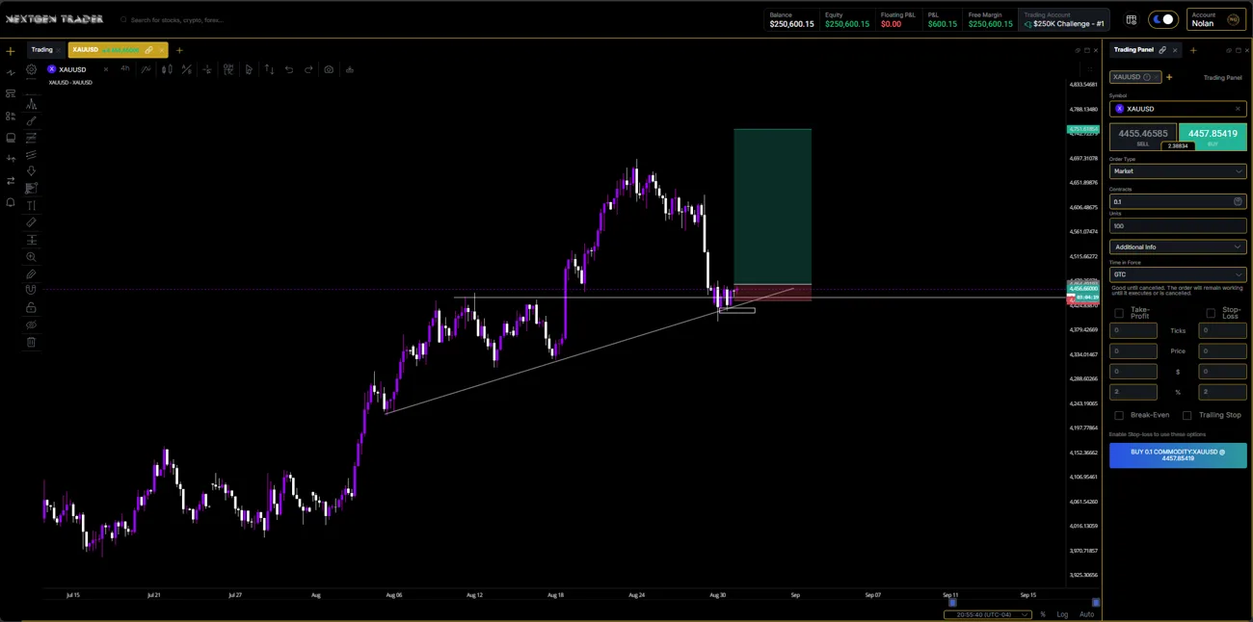The image size is (1253, 622).
Task: Click the Contracts input field
Action: [1178, 201]
